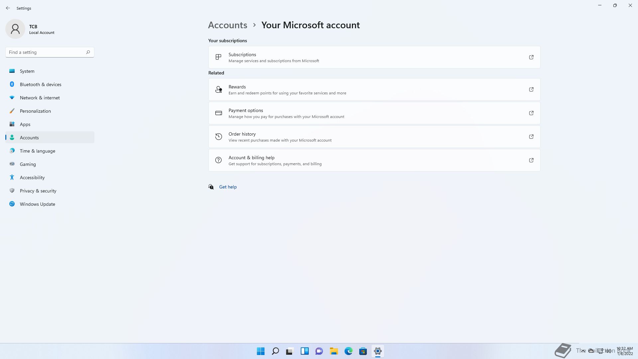Image resolution: width=638 pixels, height=359 pixels.
Task: Select Personalization in the sidebar
Action: tap(50, 111)
